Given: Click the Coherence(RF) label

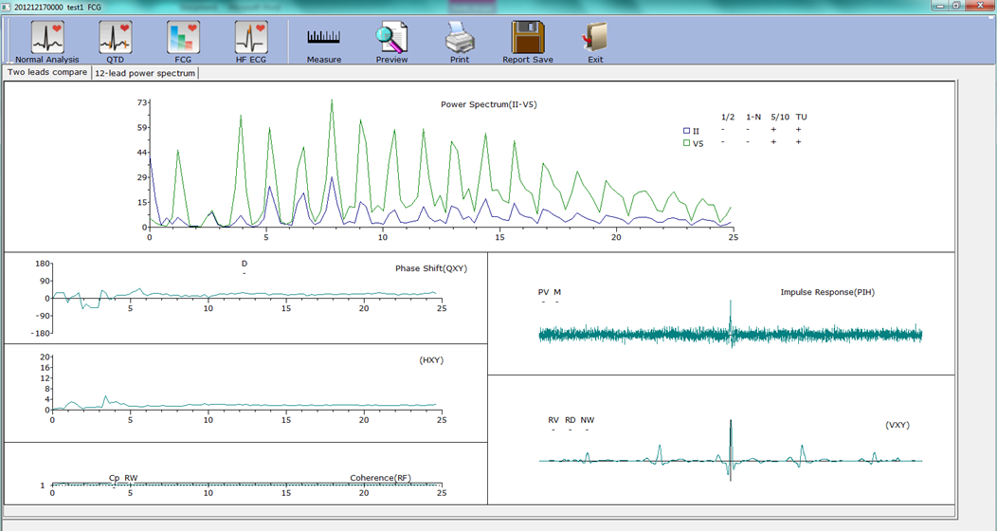Looking at the screenshot, I should coord(380,478).
